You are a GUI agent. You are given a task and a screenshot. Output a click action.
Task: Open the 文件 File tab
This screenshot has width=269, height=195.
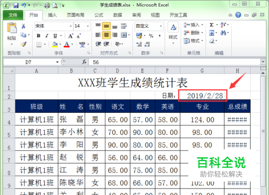point(13,15)
